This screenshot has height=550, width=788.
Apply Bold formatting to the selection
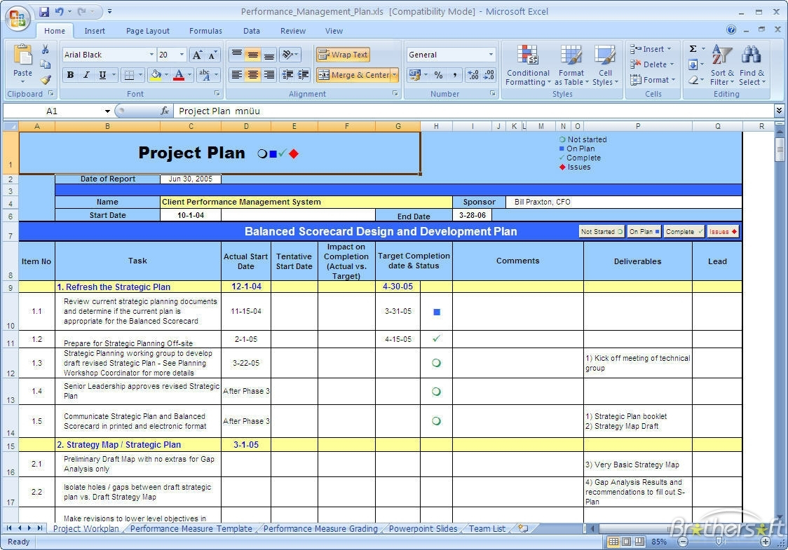(70, 75)
